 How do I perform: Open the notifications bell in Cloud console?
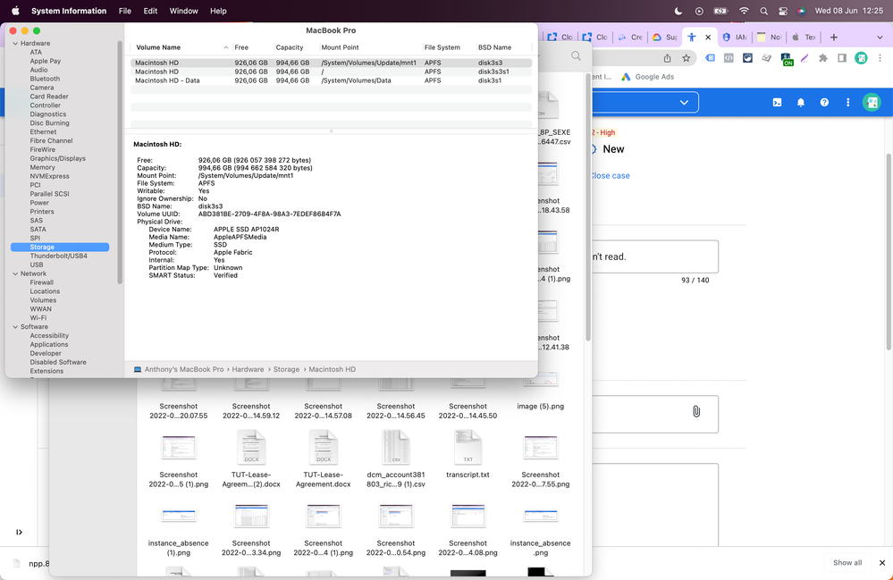point(801,103)
